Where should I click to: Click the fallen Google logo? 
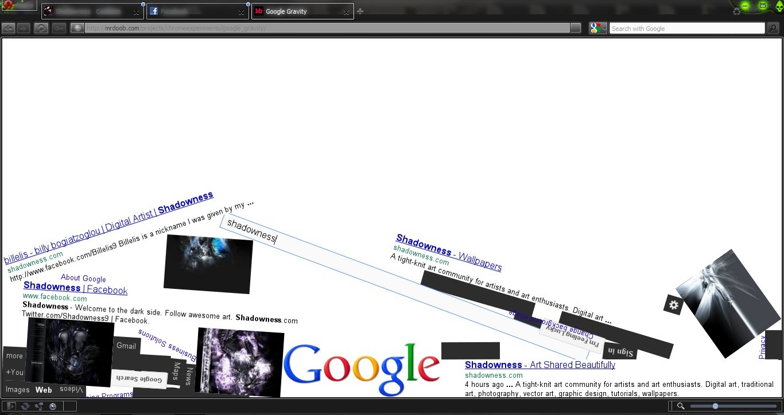(x=362, y=370)
